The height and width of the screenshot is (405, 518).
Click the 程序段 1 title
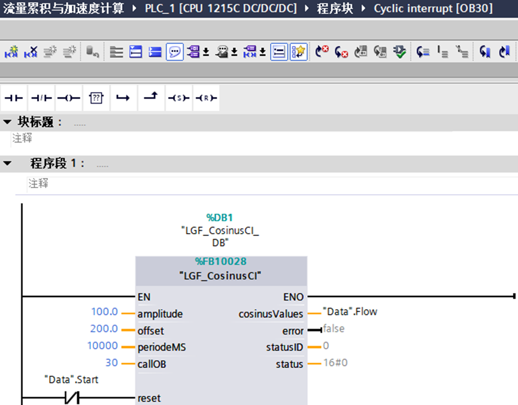coord(57,164)
